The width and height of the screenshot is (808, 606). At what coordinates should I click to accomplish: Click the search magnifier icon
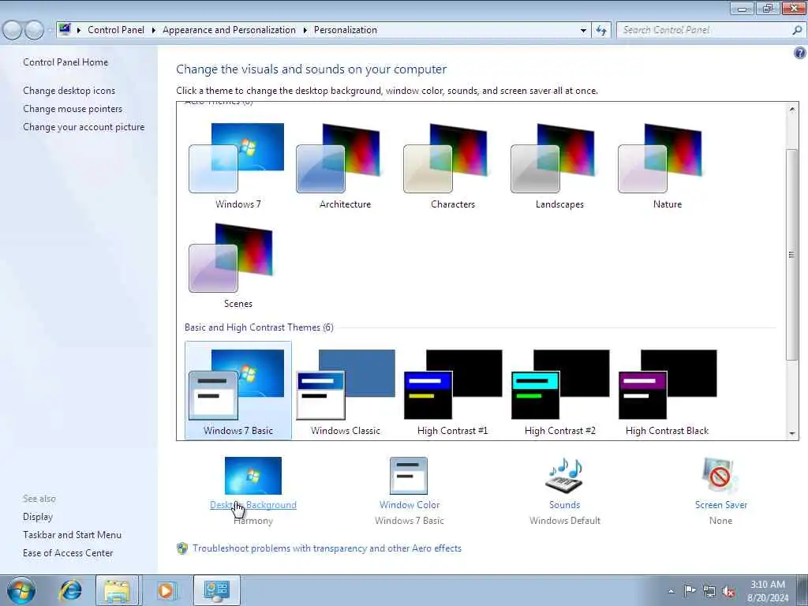797,30
